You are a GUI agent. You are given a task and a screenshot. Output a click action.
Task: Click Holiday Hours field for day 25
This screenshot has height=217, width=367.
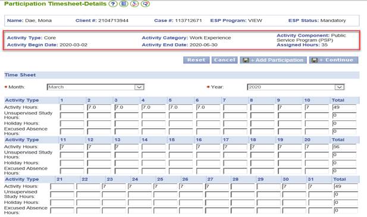[165, 203]
